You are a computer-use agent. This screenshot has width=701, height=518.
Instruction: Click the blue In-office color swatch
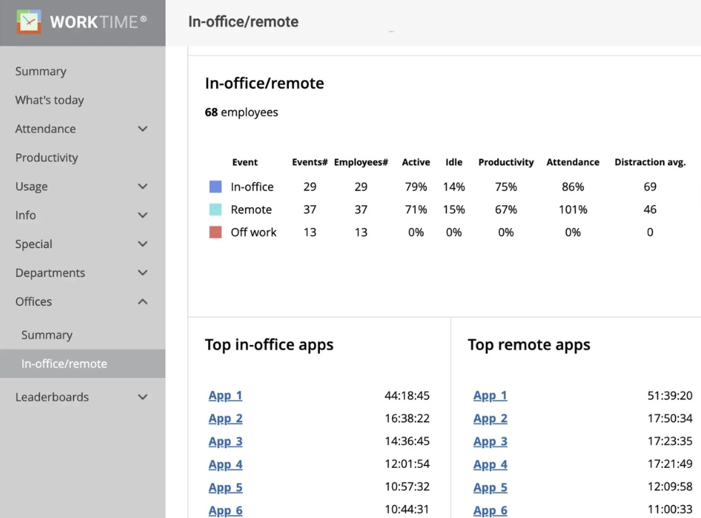(215, 186)
